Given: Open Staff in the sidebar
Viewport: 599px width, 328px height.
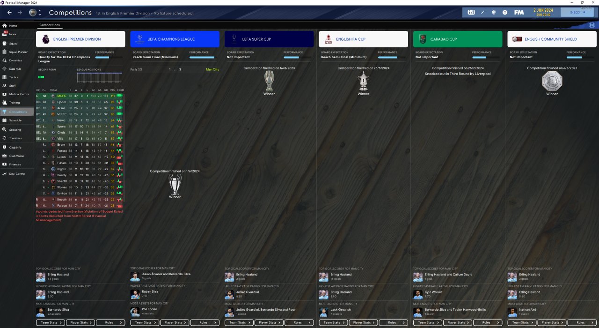Looking at the screenshot, I should pyautogui.click(x=17, y=86).
